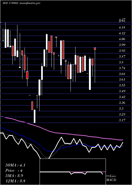The width and height of the screenshot is (132, 185).
Task: Click the 3.99 price level label
Action: pos(122,45)
